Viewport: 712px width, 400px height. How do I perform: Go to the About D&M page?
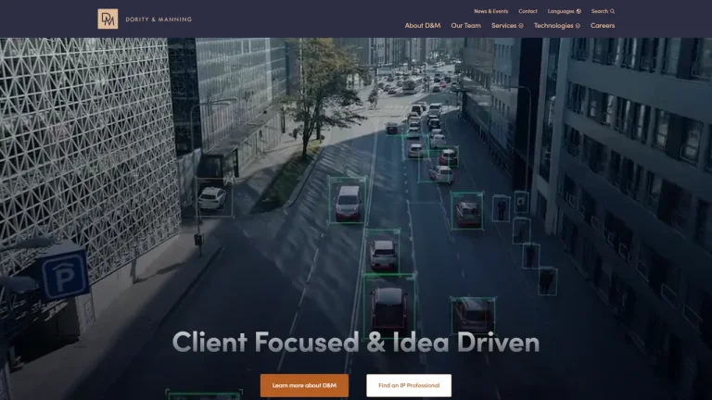[423, 25]
